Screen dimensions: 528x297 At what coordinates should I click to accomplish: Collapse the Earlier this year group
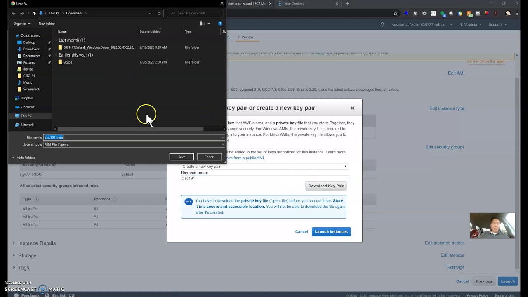[x=56, y=55]
